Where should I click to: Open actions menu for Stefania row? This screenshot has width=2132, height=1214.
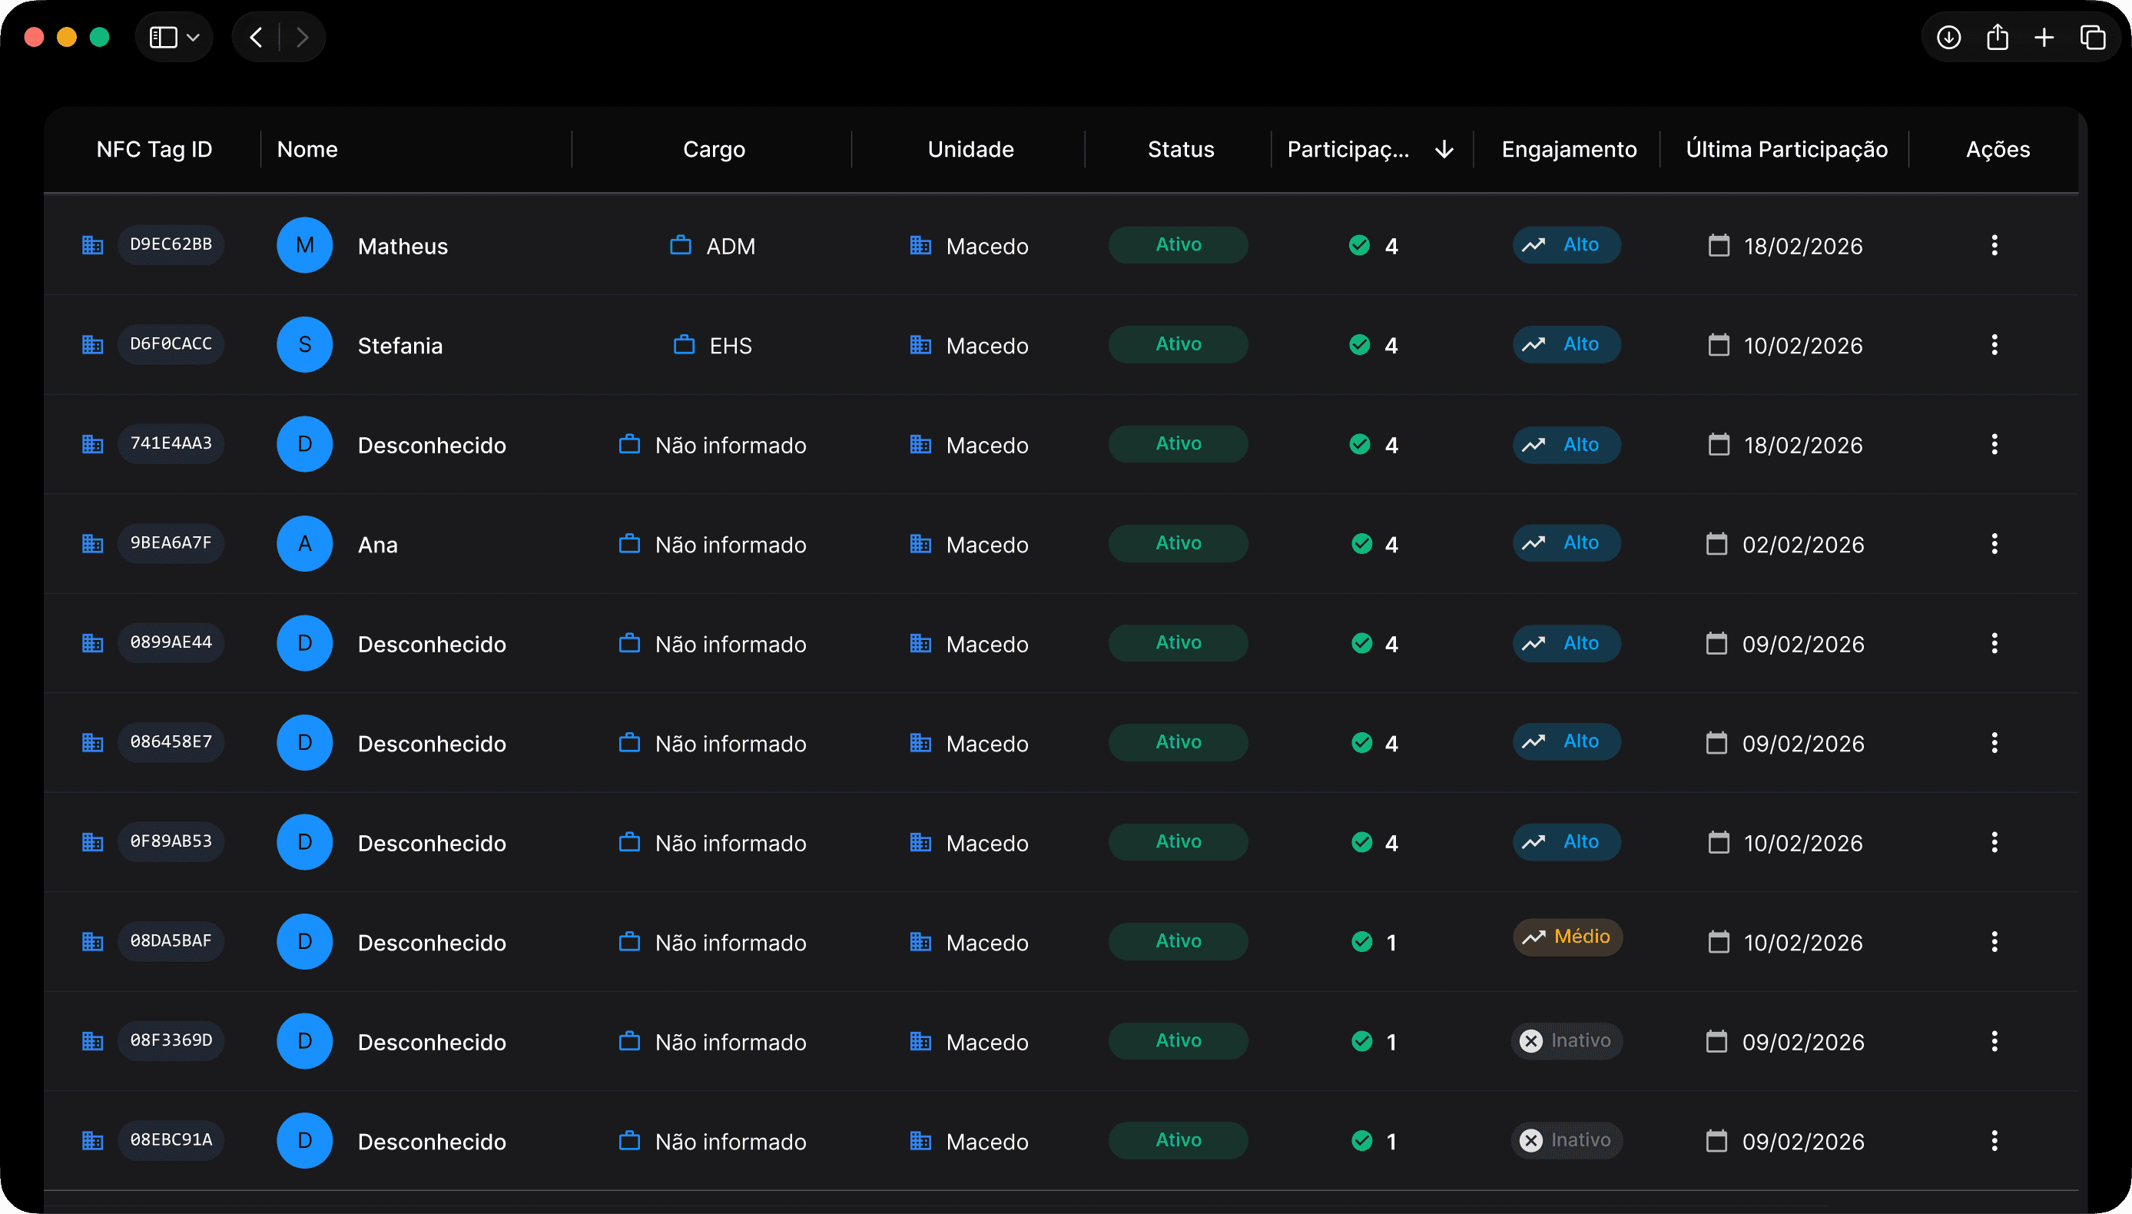click(x=1994, y=344)
